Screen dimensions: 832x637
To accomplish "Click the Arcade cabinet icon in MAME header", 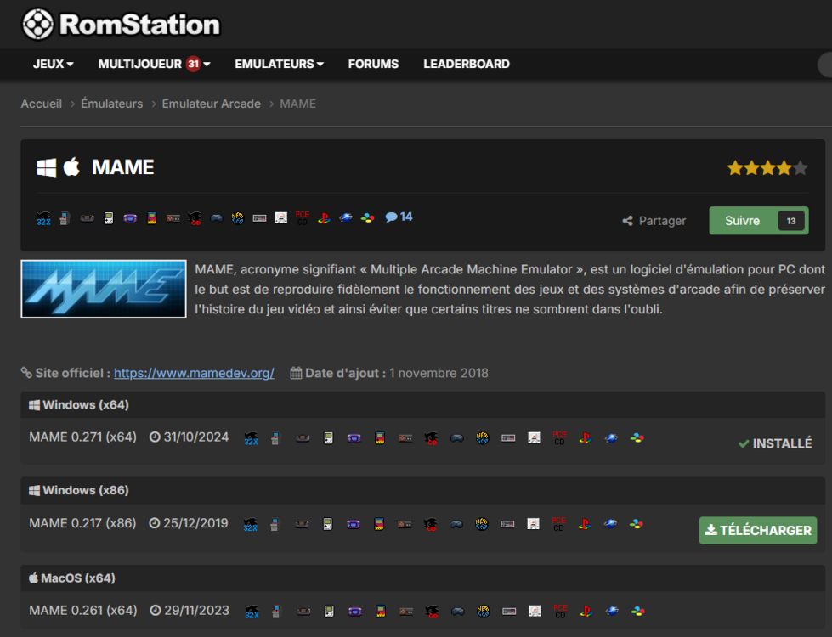I will [x=65, y=218].
